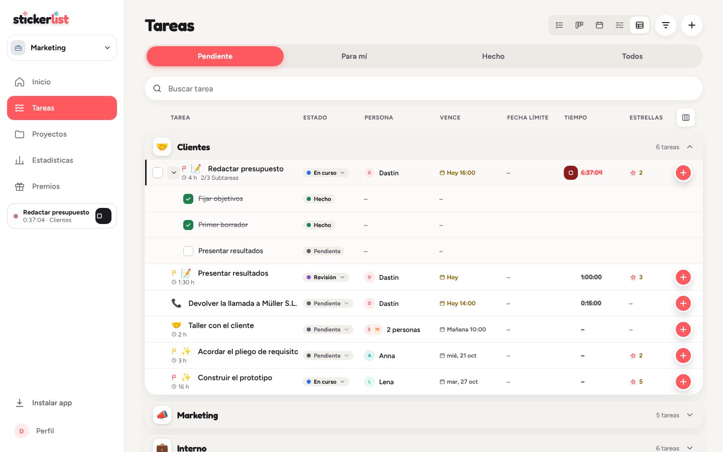The width and height of the screenshot is (723, 452).
Task: Check the Presentar resultados subtask checkbox
Action: (x=188, y=251)
